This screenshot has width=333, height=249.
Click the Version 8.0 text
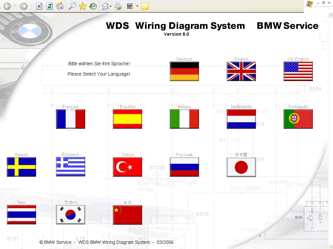click(x=177, y=34)
